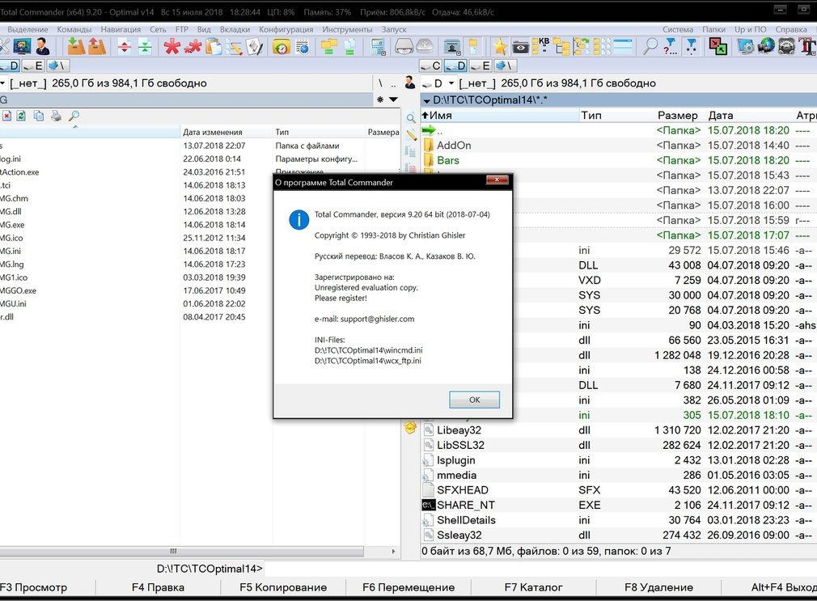Click the KB folder sizes toolbar icon
Screen dimensions: 817x601
(542, 47)
